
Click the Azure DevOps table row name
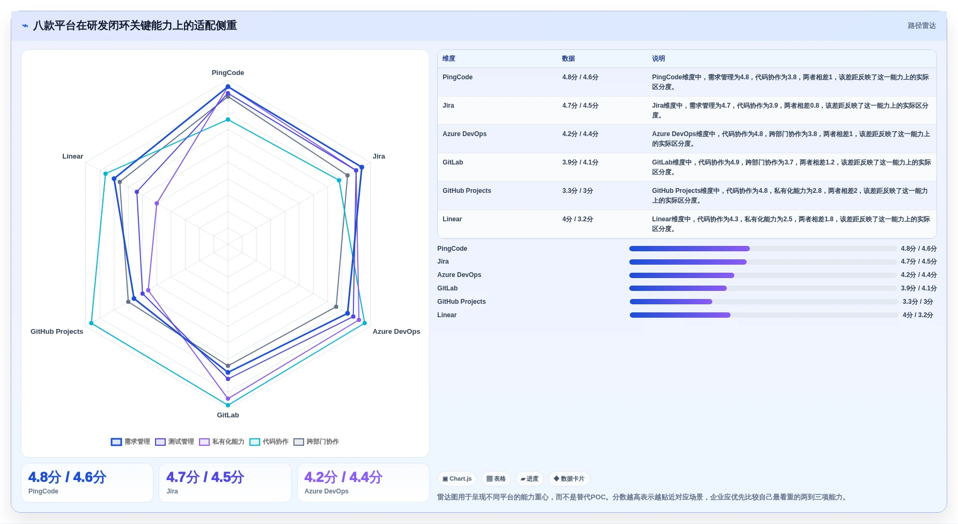click(465, 134)
